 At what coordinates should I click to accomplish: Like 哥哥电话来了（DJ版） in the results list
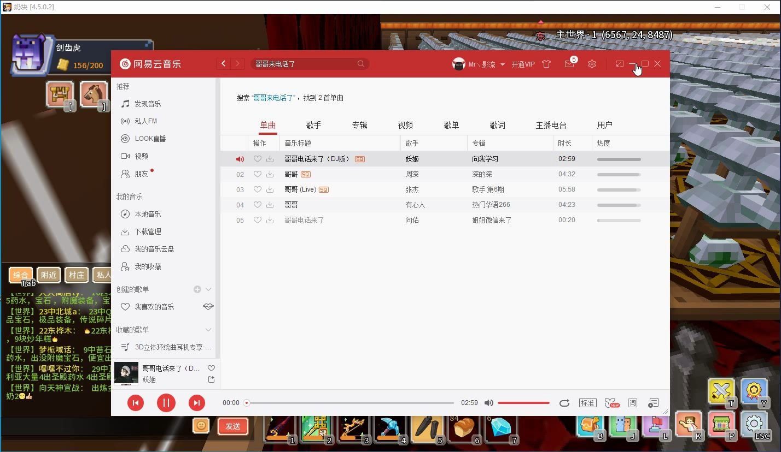pos(258,159)
